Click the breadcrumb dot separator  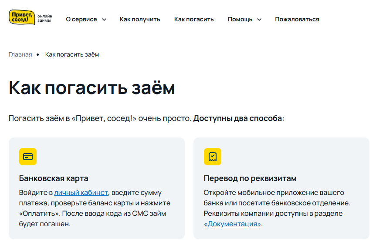[37, 55]
